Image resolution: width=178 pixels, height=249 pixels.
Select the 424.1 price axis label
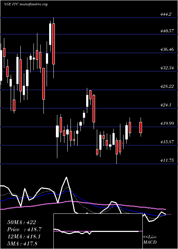[x=166, y=105]
